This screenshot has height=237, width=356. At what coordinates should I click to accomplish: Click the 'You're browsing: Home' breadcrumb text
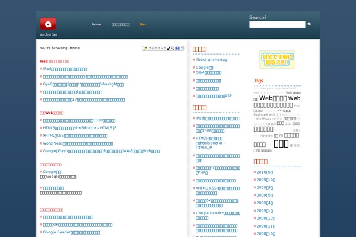click(60, 48)
